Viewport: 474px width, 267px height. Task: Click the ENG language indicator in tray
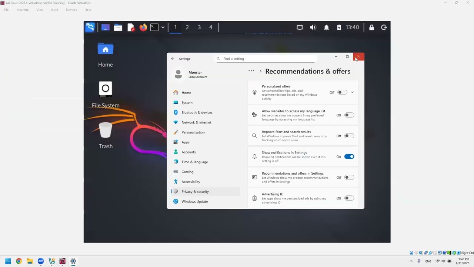tap(428, 261)
